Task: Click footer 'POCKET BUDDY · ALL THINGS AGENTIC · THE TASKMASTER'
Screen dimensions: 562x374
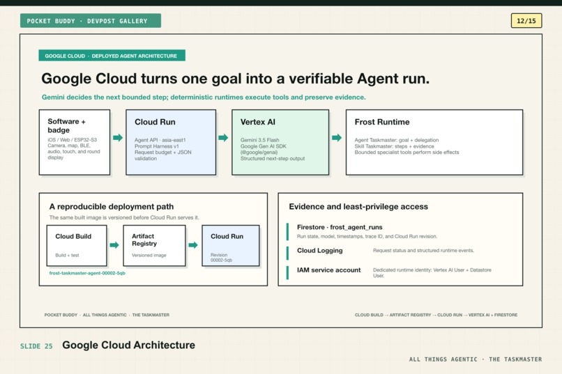Action: (107, 315)
